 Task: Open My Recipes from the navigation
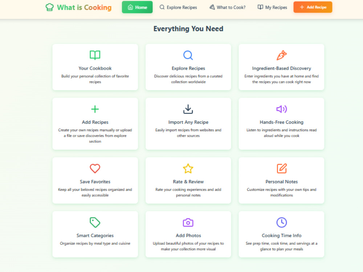pos(272,7)
